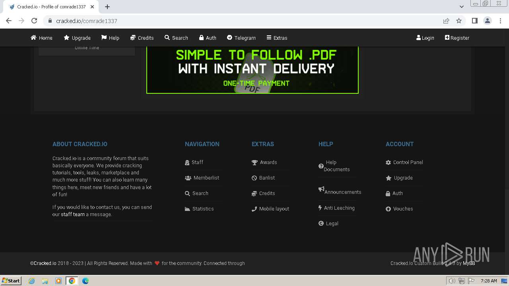509x286 pixels.
Task: Click the Search magnifier icon in navbar
Action: point(167,38)
